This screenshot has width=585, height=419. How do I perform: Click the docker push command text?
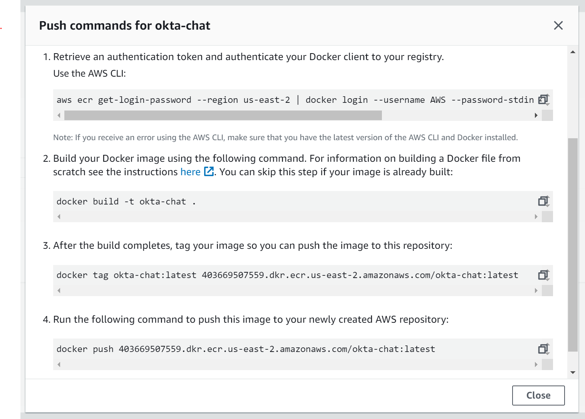click(245, 349)
